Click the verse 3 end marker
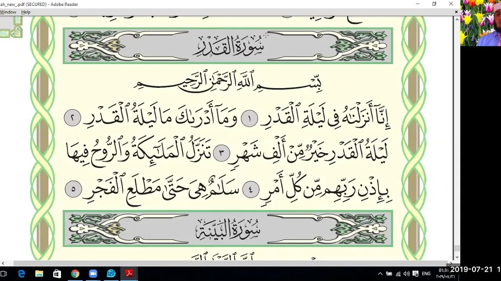 point(222,153)
